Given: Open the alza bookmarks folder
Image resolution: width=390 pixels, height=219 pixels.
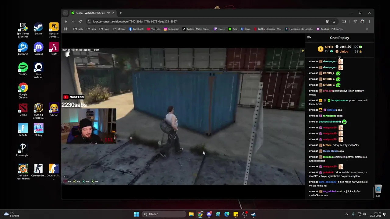Looking at the screenshot, I should (91, 29).
